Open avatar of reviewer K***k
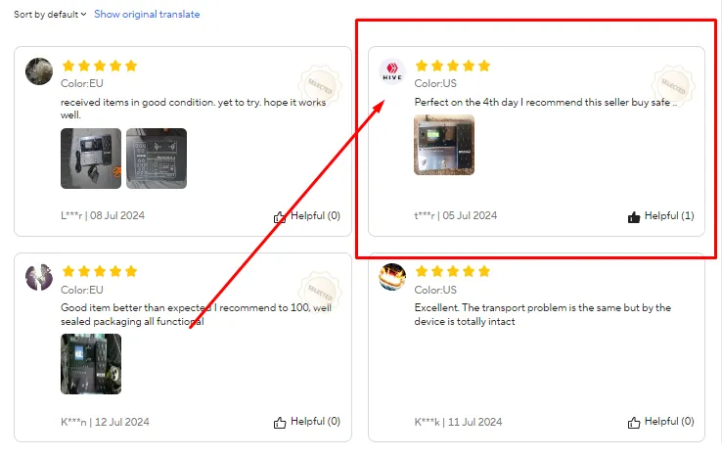 (x=392, y=277)
